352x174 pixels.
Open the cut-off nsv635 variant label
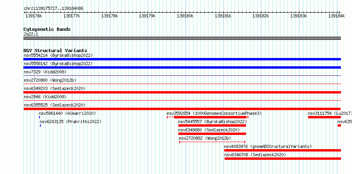(x=344, y=122)
